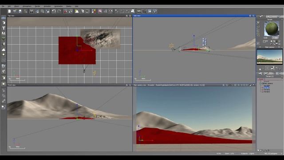
Task: Click the green material preview sphere
Action: click(x=272, y=28)
